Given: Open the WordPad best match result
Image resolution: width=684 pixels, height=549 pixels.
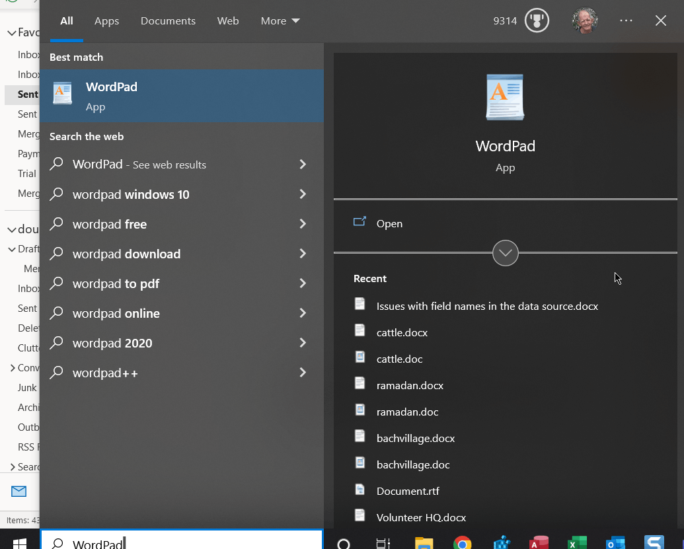Looking at the screenshot, I should coord(182,96).
